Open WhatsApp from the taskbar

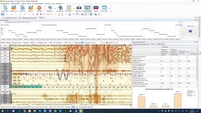pyautogui.click(x=55, y=111)
